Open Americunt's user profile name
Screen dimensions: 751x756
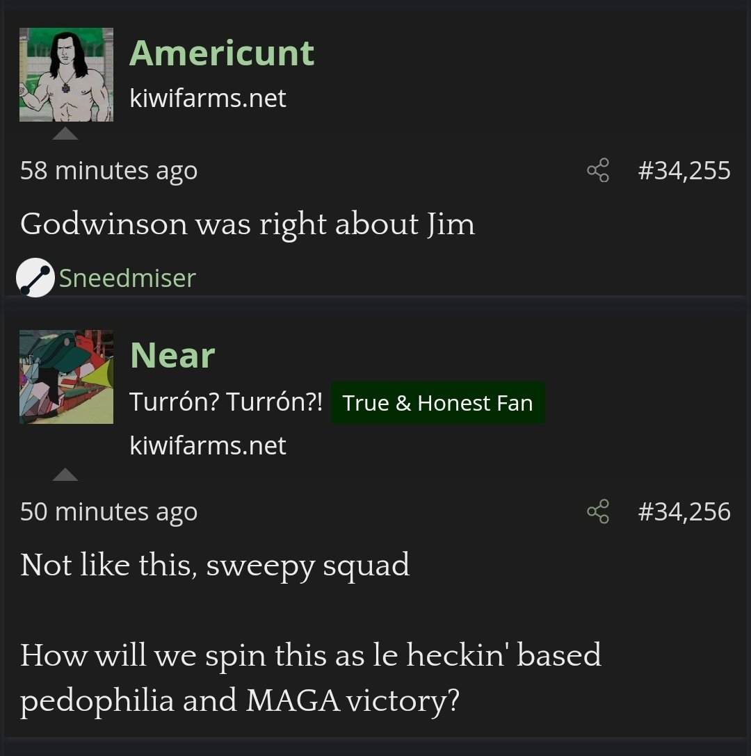click(222, 53)
